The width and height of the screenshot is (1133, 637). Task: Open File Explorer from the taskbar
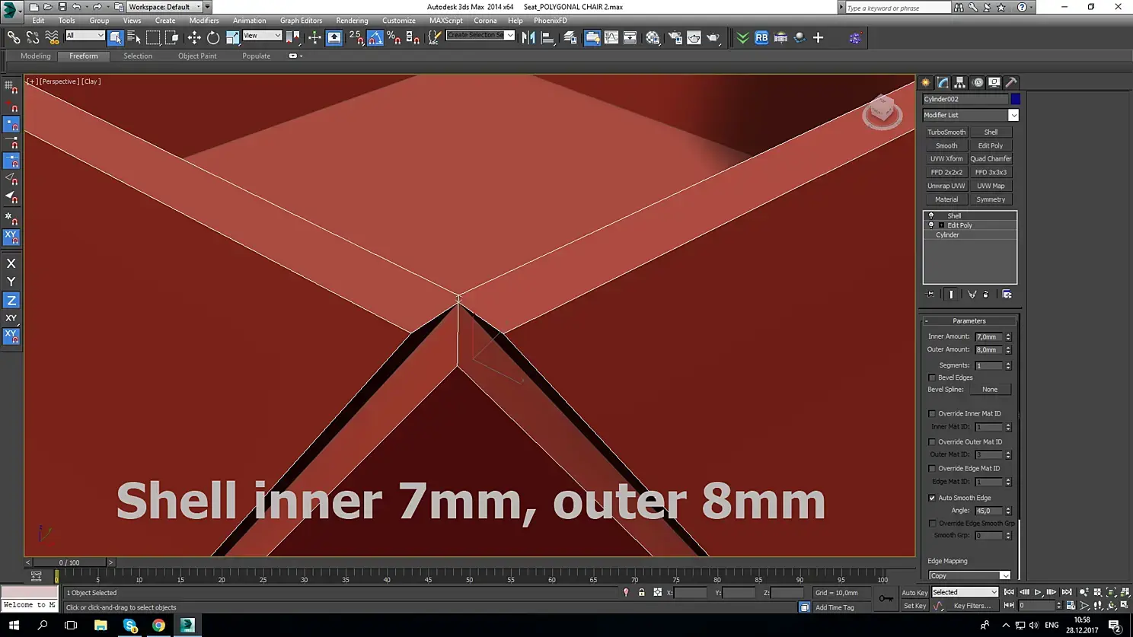click(101, 626)
